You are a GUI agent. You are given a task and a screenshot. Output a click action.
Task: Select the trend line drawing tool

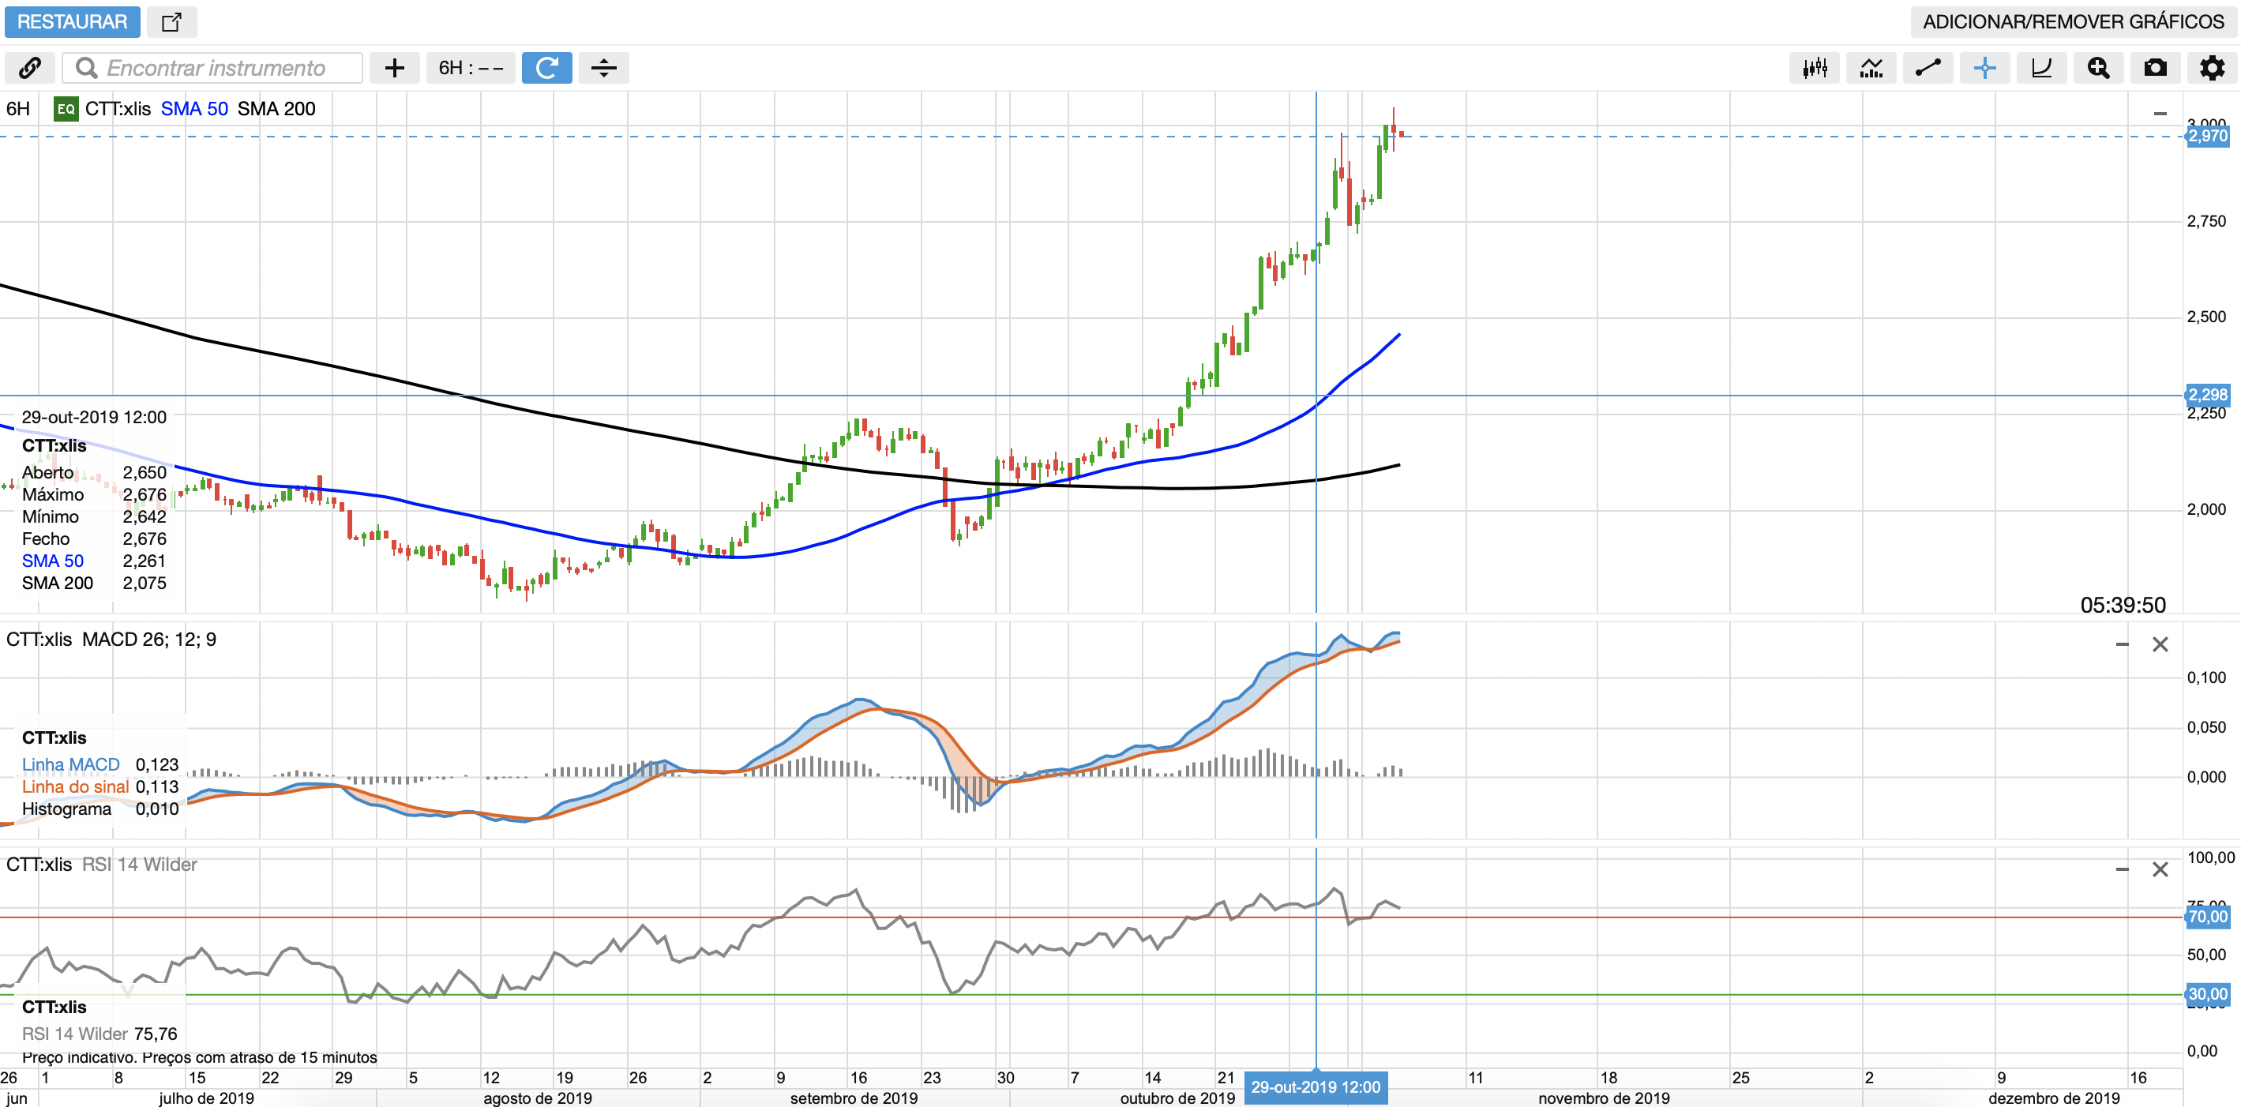click(x=1928, y=68)
